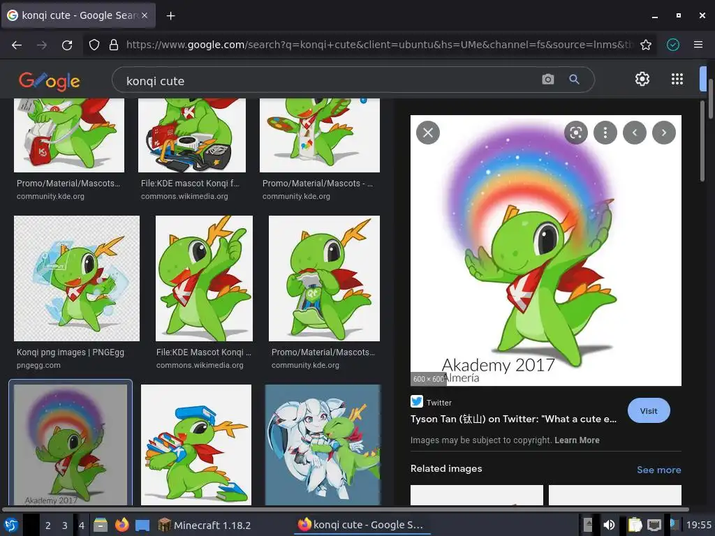Show next image in preview
The width and height of the screenshot is (715, 536).
[664, 133]
